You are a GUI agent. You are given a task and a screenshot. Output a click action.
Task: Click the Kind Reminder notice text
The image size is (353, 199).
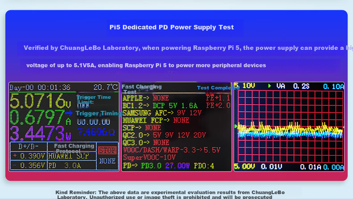coord(170,195)
